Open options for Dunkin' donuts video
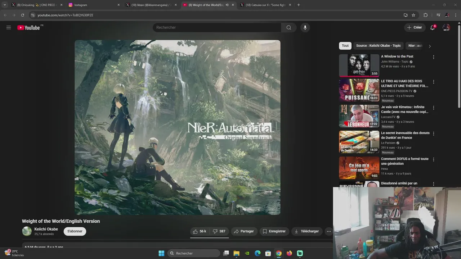Image resolution: width=461 pixels, height=259 pixels. tap(434, 134)
